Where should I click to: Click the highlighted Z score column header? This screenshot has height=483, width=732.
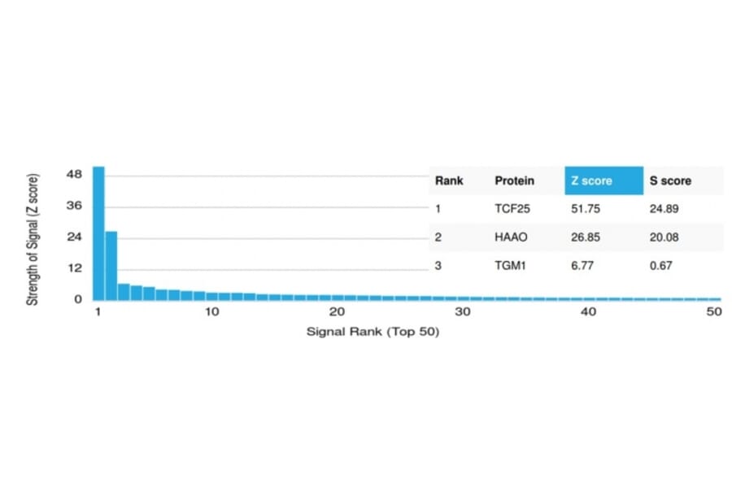pos(603,181)
